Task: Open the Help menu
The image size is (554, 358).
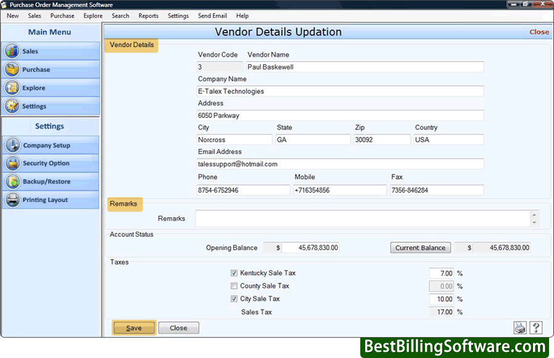Action: coord(242,16)
